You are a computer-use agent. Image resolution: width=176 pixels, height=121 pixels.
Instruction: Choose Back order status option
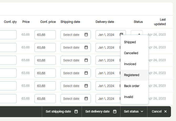point(132,86)
